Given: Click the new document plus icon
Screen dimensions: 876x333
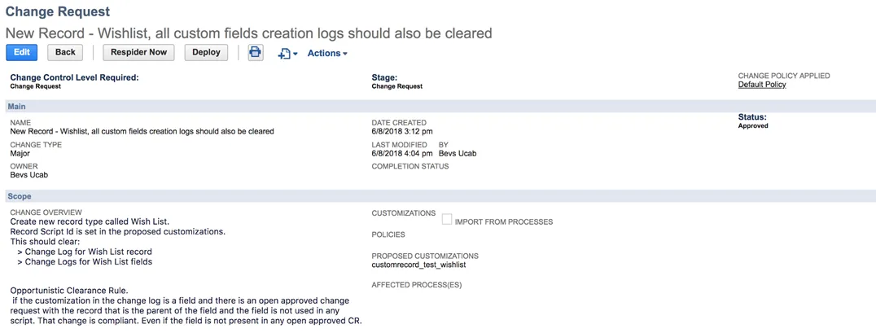Looking at the screenshot, I should 284,54.
